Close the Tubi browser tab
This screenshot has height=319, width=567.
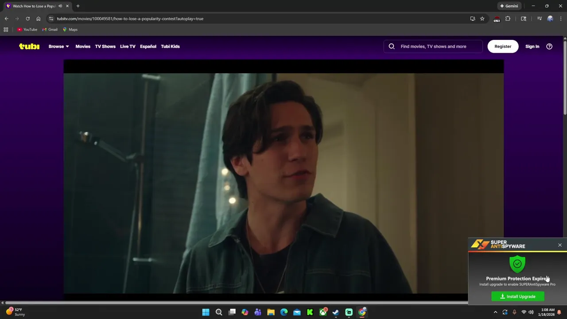[67, 6]
